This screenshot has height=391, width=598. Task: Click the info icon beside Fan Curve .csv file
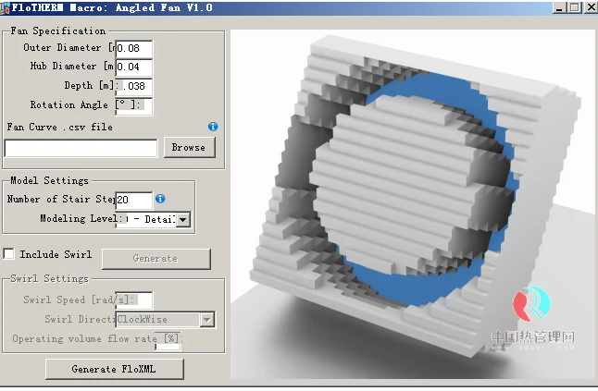coord(213,127)
